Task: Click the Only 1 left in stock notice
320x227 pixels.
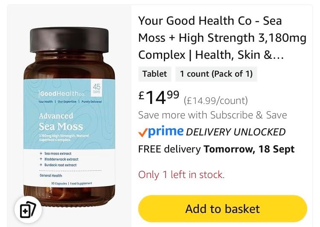Action: click(181, 175)
